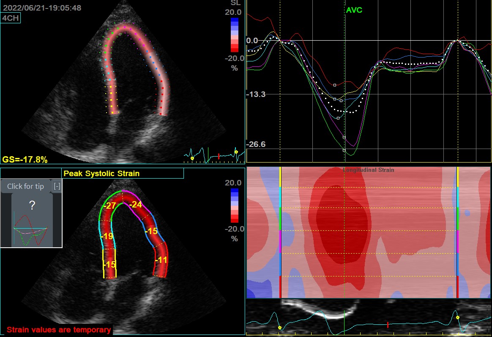Click the Longitudinal Strain color map title
Screen dimensions: 492x337
coord(368,170)
